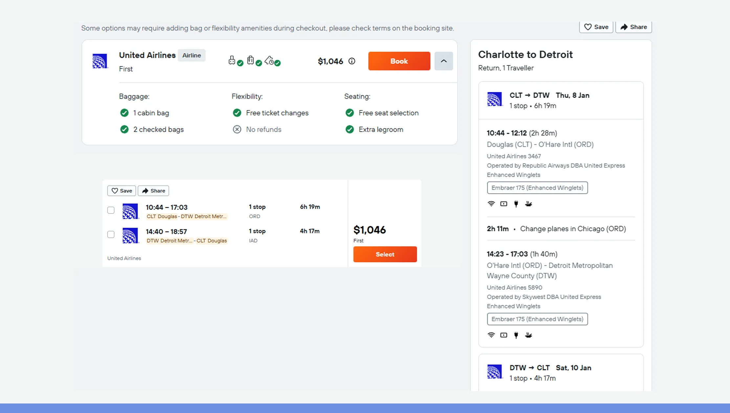The height and width of the screenshot is (413, 730).
Task: Share itinerary with top-right Share button
Action: [633, 27]
